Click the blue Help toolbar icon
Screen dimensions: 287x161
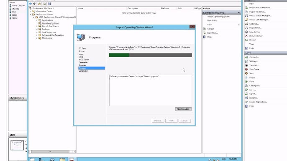[x=49, y=4]
